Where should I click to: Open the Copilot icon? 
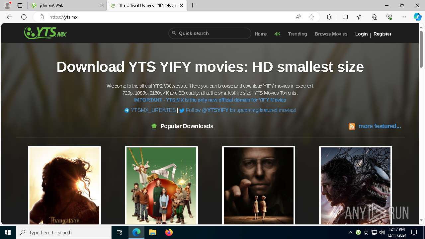(418, 17)
